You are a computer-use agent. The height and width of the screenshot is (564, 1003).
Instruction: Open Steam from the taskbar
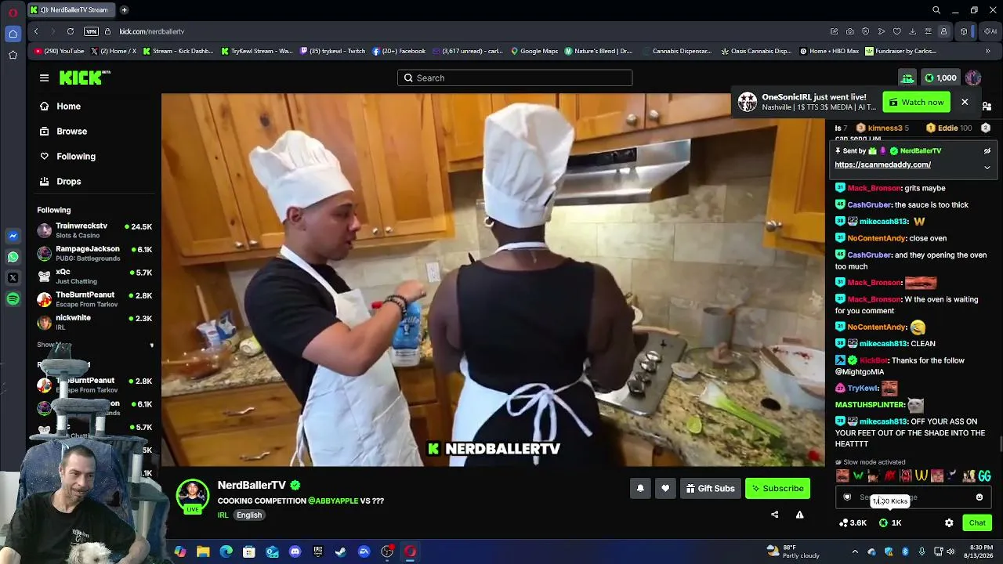tap(341, 551)
